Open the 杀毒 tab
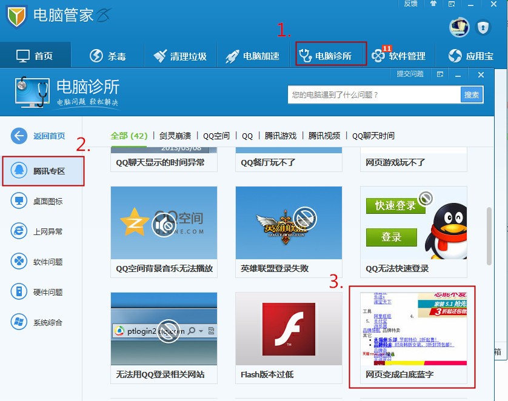Image resolution: width=508 pixels, height=401 pixels. [x=107, y=56]
